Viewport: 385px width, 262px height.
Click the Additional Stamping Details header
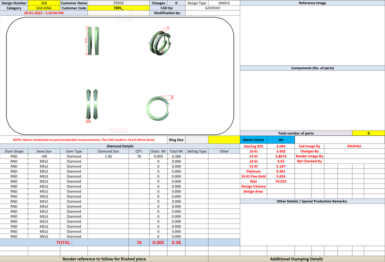point(297,259)
